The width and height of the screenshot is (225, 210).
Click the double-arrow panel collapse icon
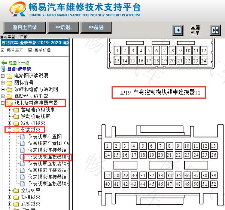(x=215, y=30)
